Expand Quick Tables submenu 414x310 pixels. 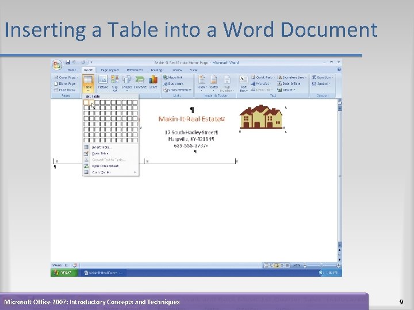pyautogui.click(x=110, y=172)
